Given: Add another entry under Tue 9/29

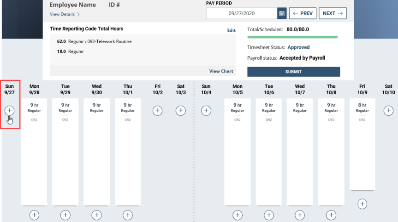Looking at the screenshot, I should pos(65,215).
